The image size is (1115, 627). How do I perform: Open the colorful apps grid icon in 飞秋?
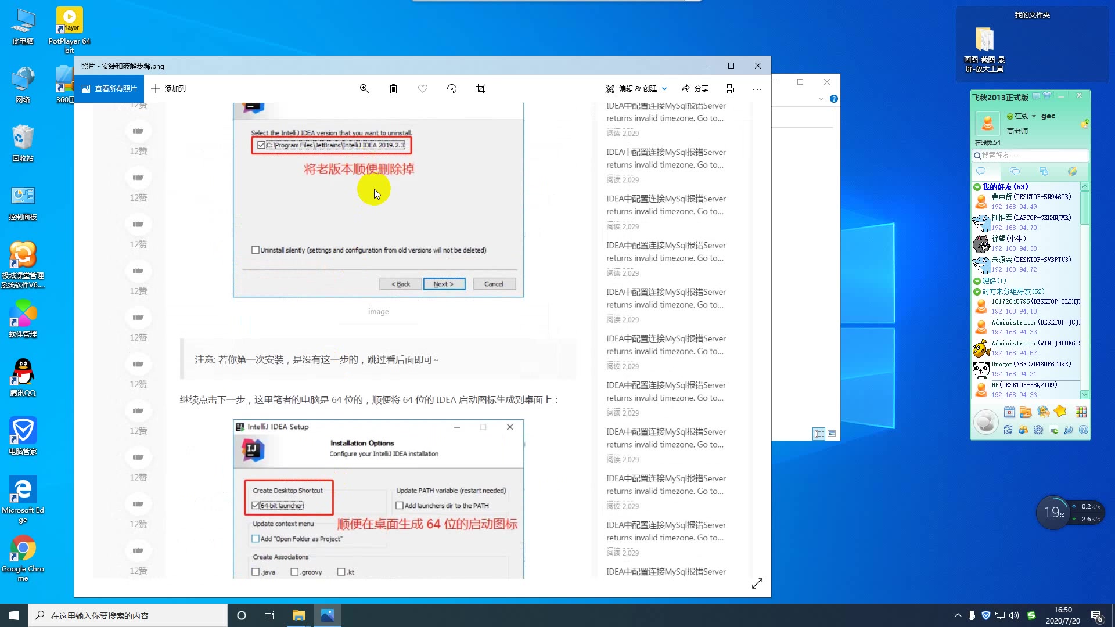pos(1081,412)
